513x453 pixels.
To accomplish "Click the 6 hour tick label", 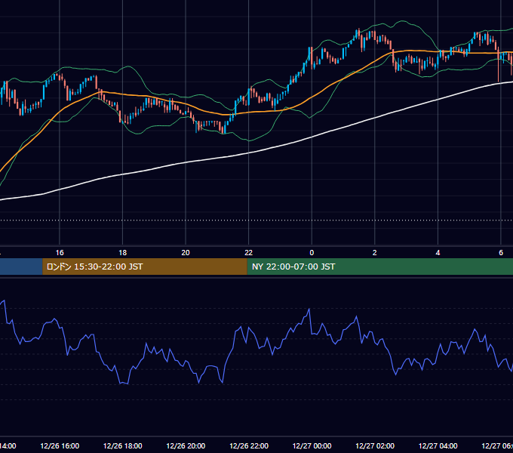I will [501, 253].
